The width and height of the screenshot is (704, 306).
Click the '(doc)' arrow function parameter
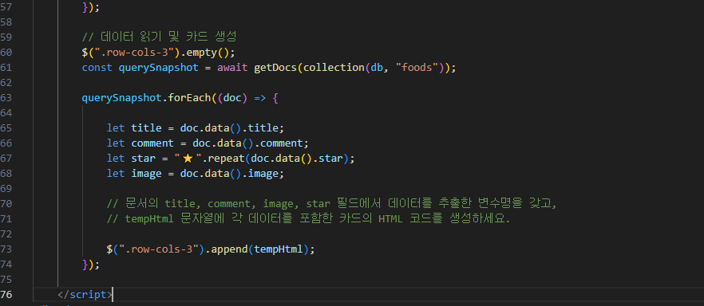[x=232, y=98]
